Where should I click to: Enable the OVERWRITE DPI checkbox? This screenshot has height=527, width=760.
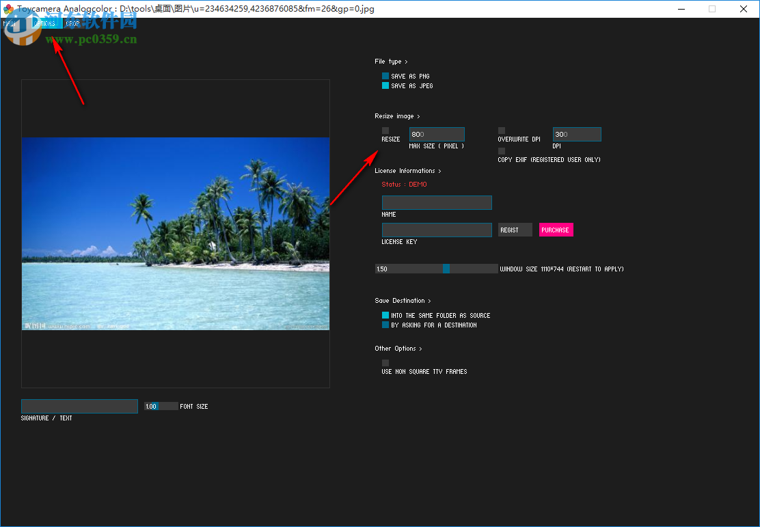pyautogui.click(x=502, y=131)
